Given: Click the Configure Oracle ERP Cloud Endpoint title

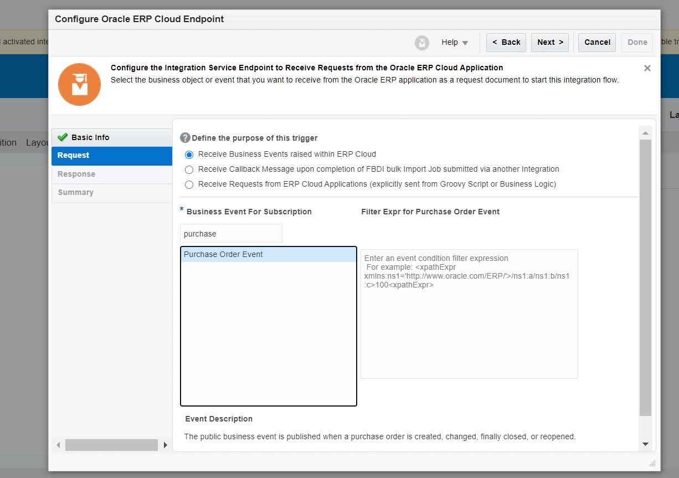Looking at the screenshot, I should tap(140, 19).
